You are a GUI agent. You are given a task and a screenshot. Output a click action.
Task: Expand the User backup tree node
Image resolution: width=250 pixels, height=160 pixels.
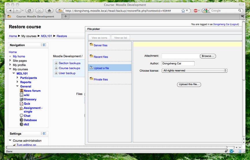pyautogui.click(x=56, y=73)
